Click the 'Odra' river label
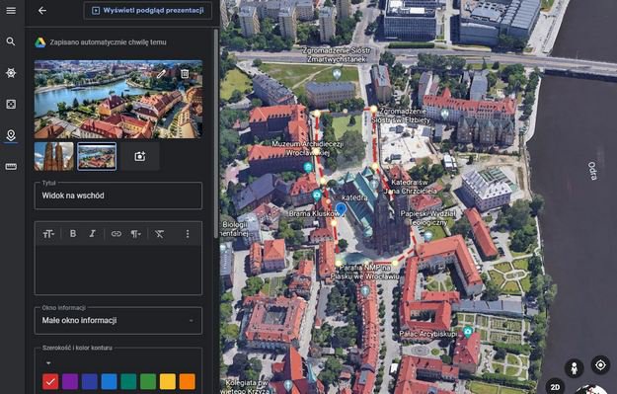This screenshot has width=617, height=394. pos(592,171)
